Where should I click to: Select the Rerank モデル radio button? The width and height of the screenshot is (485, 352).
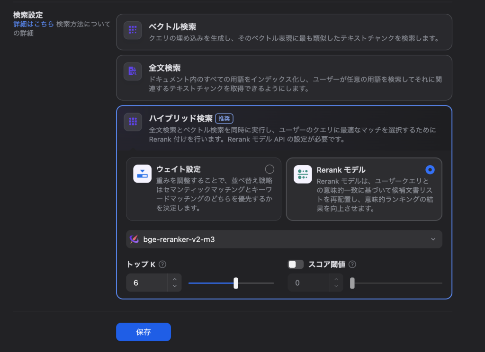tap(430, 169)
